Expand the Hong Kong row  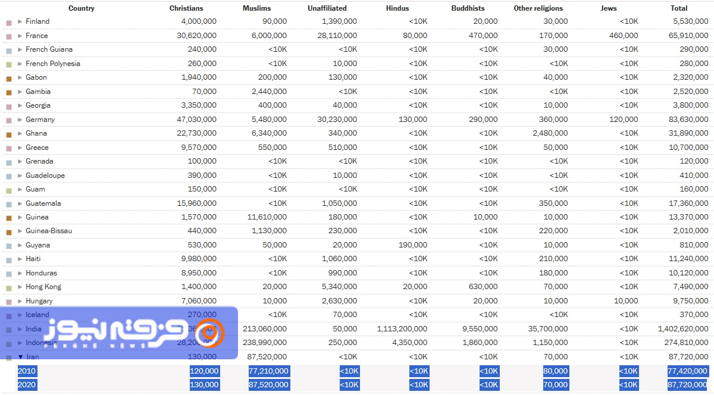pyautogui.click(x=20, y=287)
